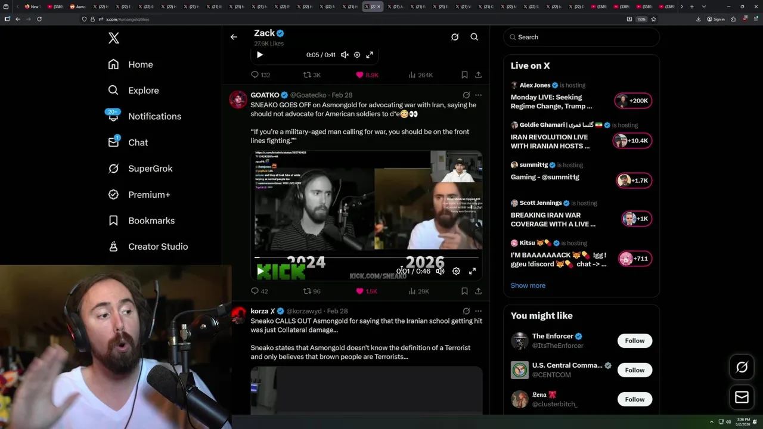Image resolution: width=763 pixels, height=429 pixels.
Task: Unmute the top video
Action: (x=345, y=55)
